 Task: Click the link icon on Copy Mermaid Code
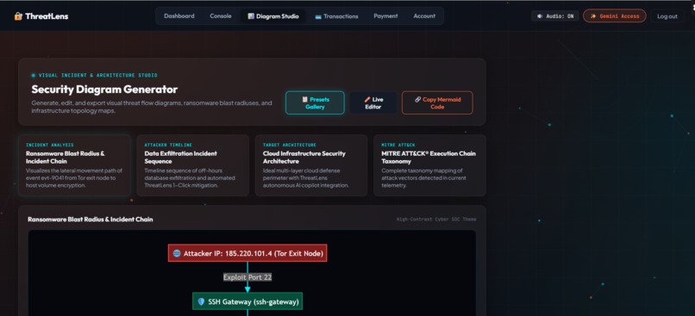pyautogui.click(x=417, y=100)
